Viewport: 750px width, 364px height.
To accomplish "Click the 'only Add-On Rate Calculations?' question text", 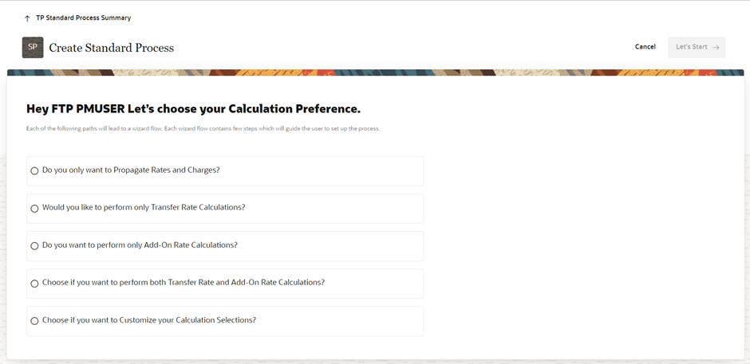I will coord(140,245).
